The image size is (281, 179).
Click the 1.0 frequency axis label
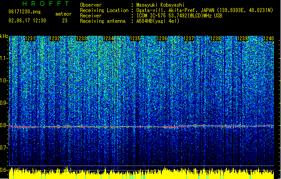pyautogui.click(x=4, y=81)
